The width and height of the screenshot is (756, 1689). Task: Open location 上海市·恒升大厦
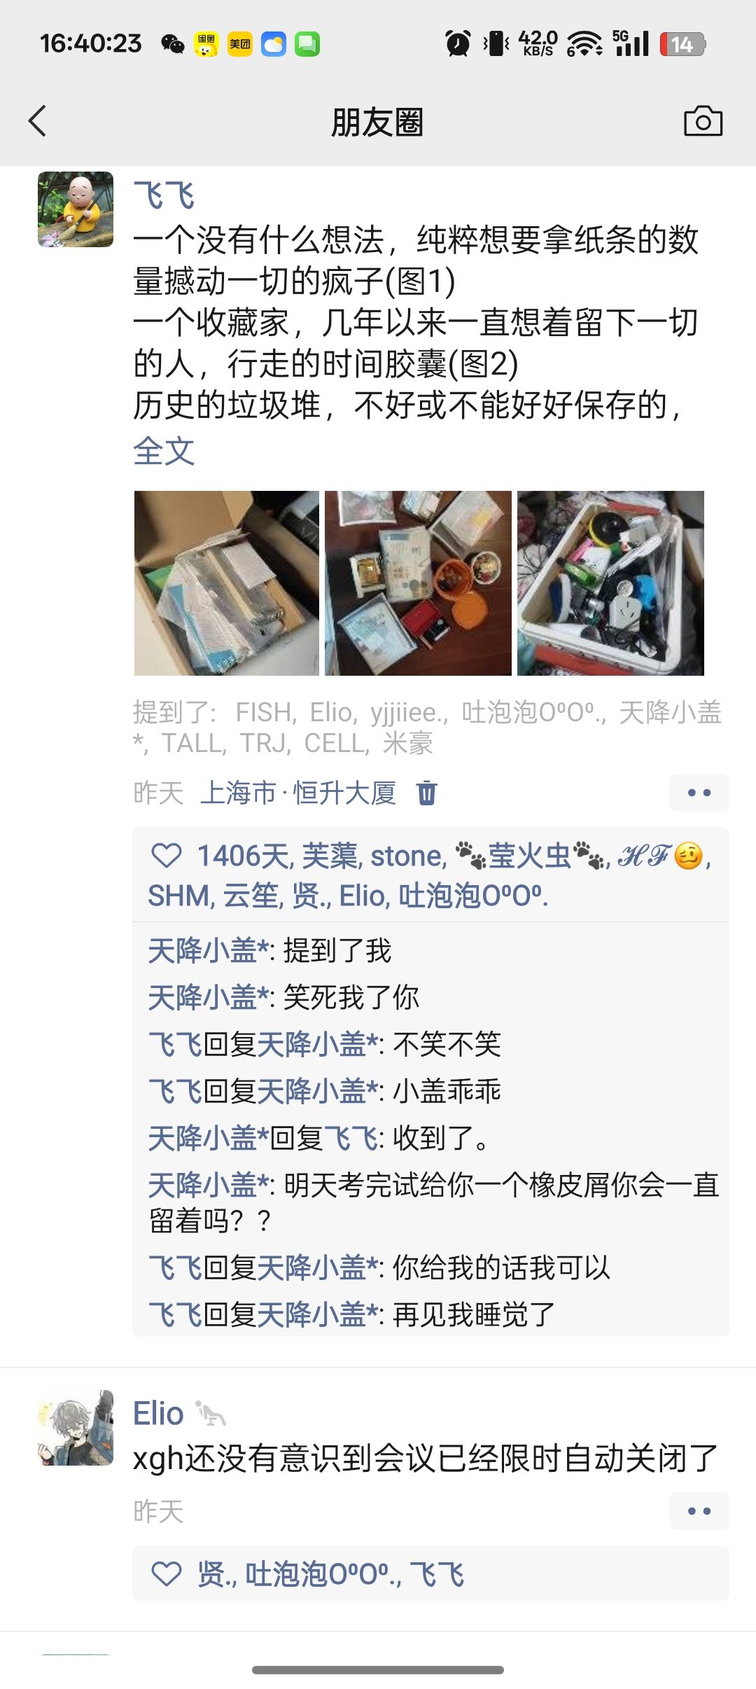point(298,793)
